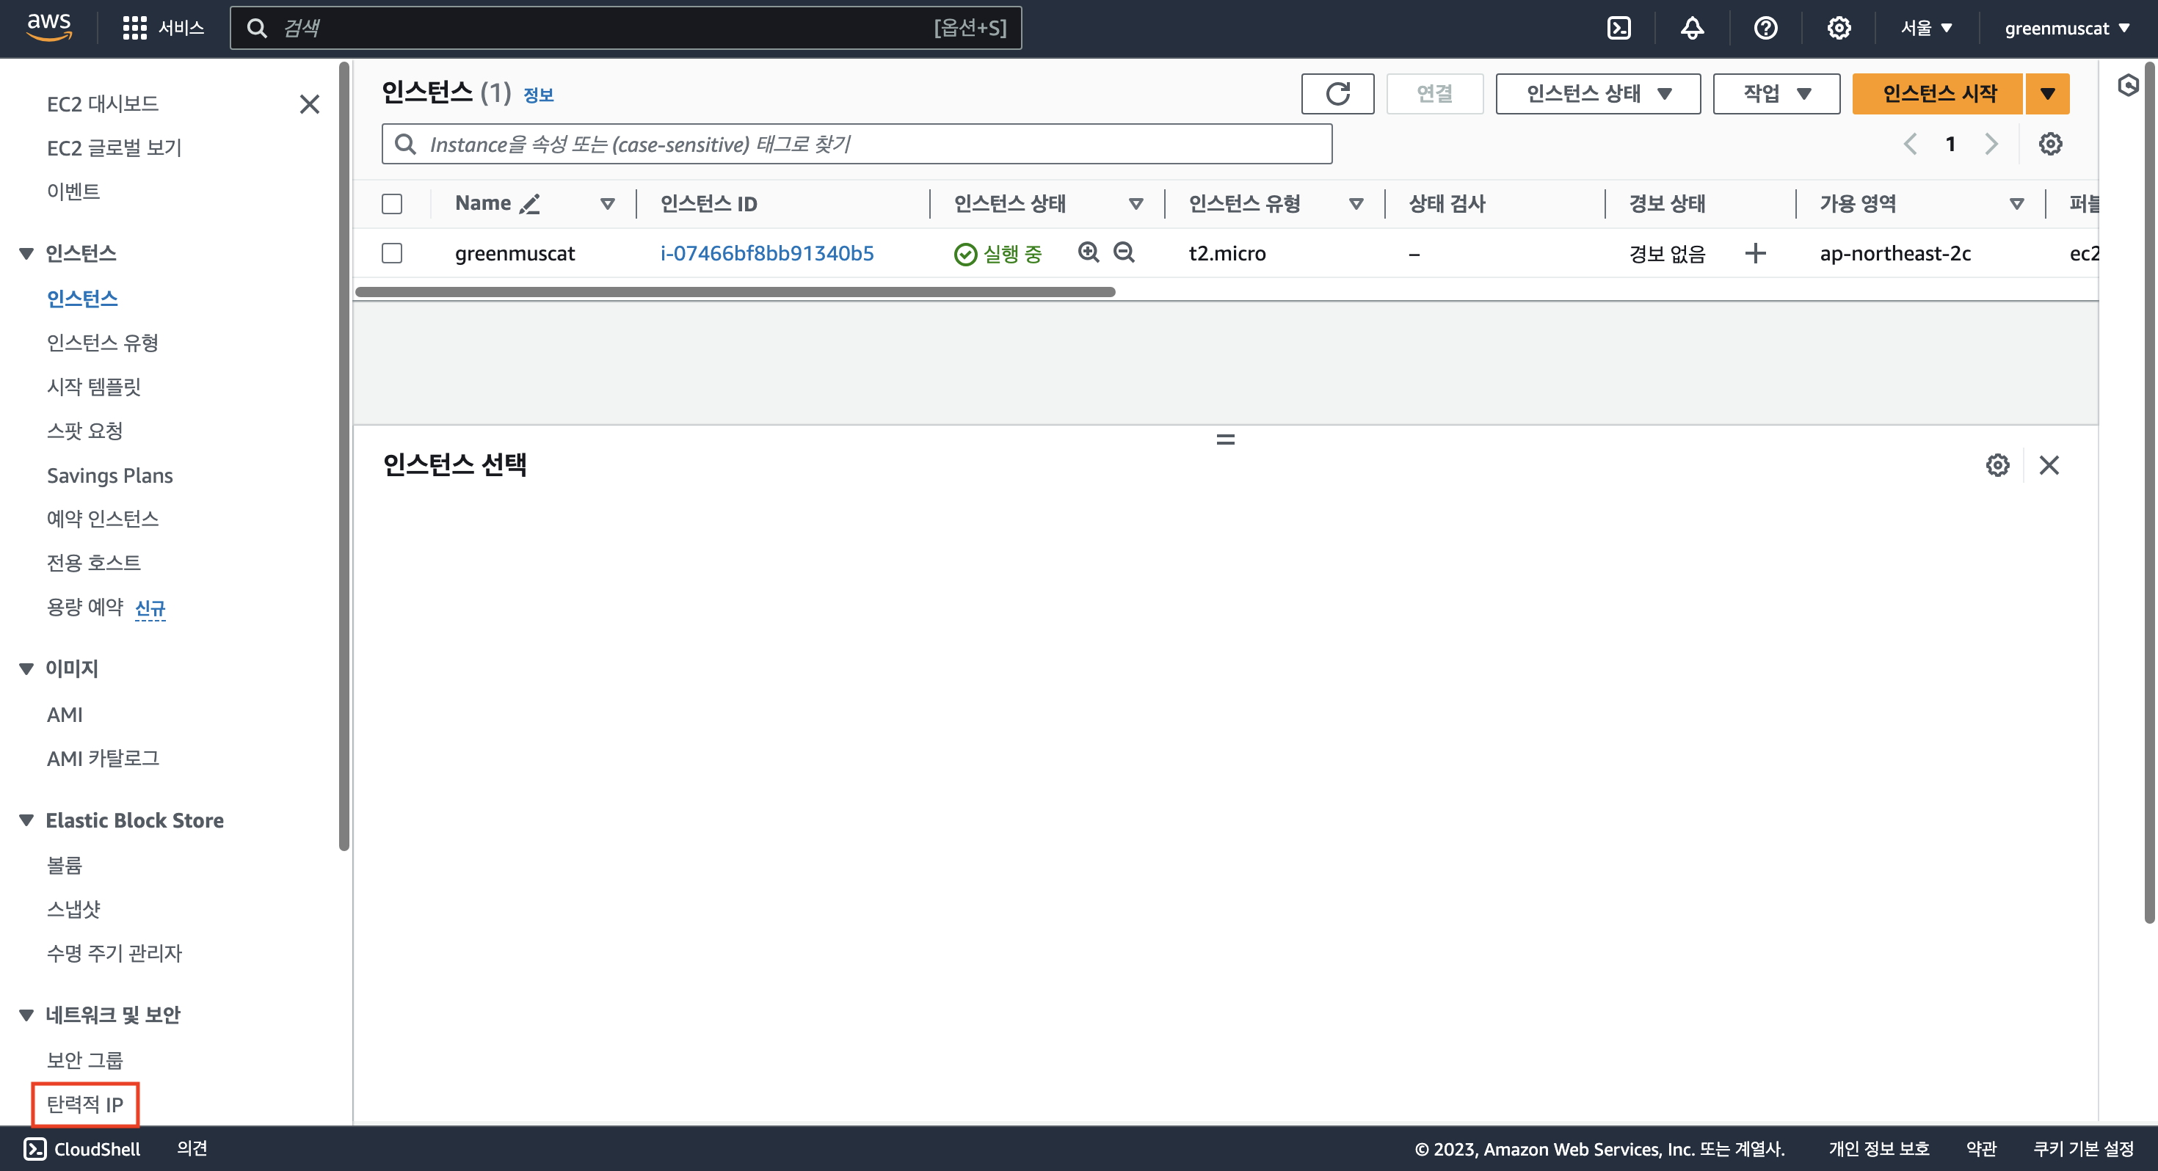The width and height of the screenshot is (2158, 1171).
Task: Open the 정보 info link
Action: (538, 95)
